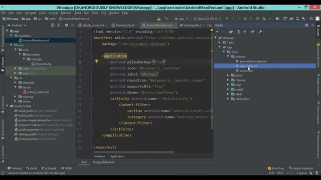Expand the values folder
This screenshot has height=180, width=321.
coord(16,101)
